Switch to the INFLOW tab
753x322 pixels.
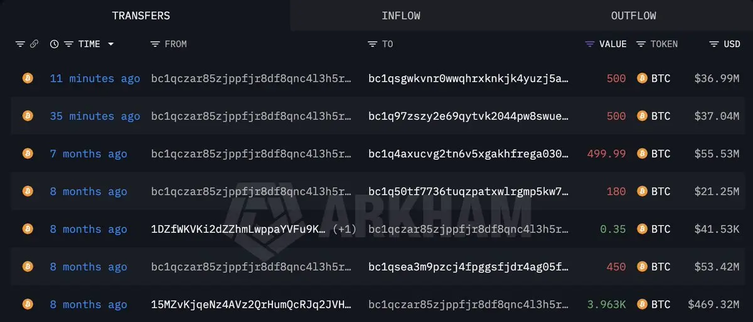click(x=401, y=16)
